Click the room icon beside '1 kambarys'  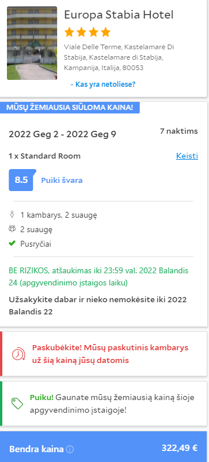(x=12, y=214)
